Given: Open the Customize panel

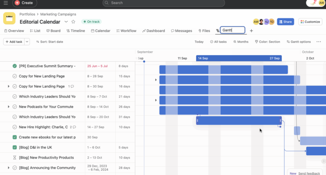Looking at the screenshot, I should click(310, 22).
